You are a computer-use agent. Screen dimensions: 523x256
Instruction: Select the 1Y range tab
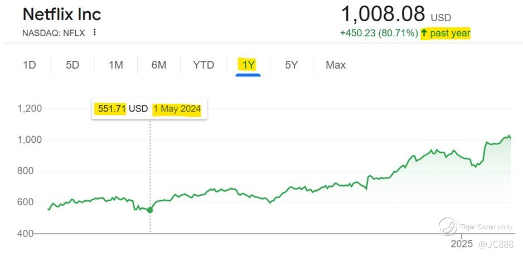[249, 65]
